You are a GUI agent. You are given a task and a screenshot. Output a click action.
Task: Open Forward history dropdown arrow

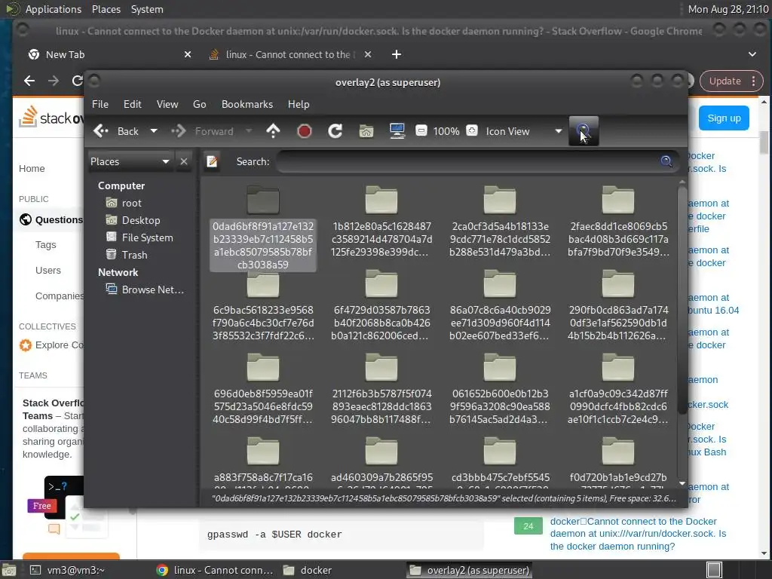249,131
